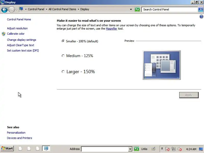
Task: Open Calibrate color link
Action: (16, 34)
